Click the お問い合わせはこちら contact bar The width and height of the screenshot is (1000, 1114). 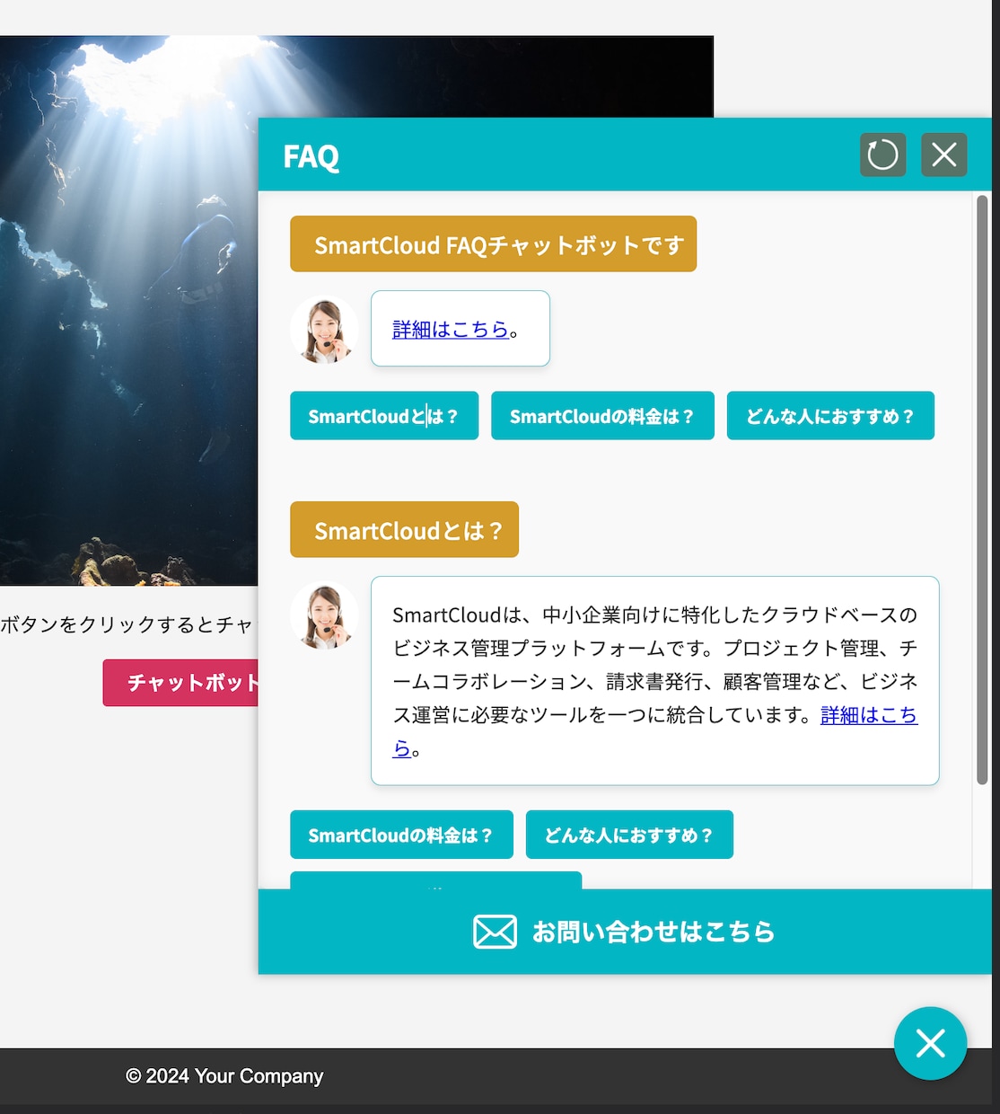[625, 932]
